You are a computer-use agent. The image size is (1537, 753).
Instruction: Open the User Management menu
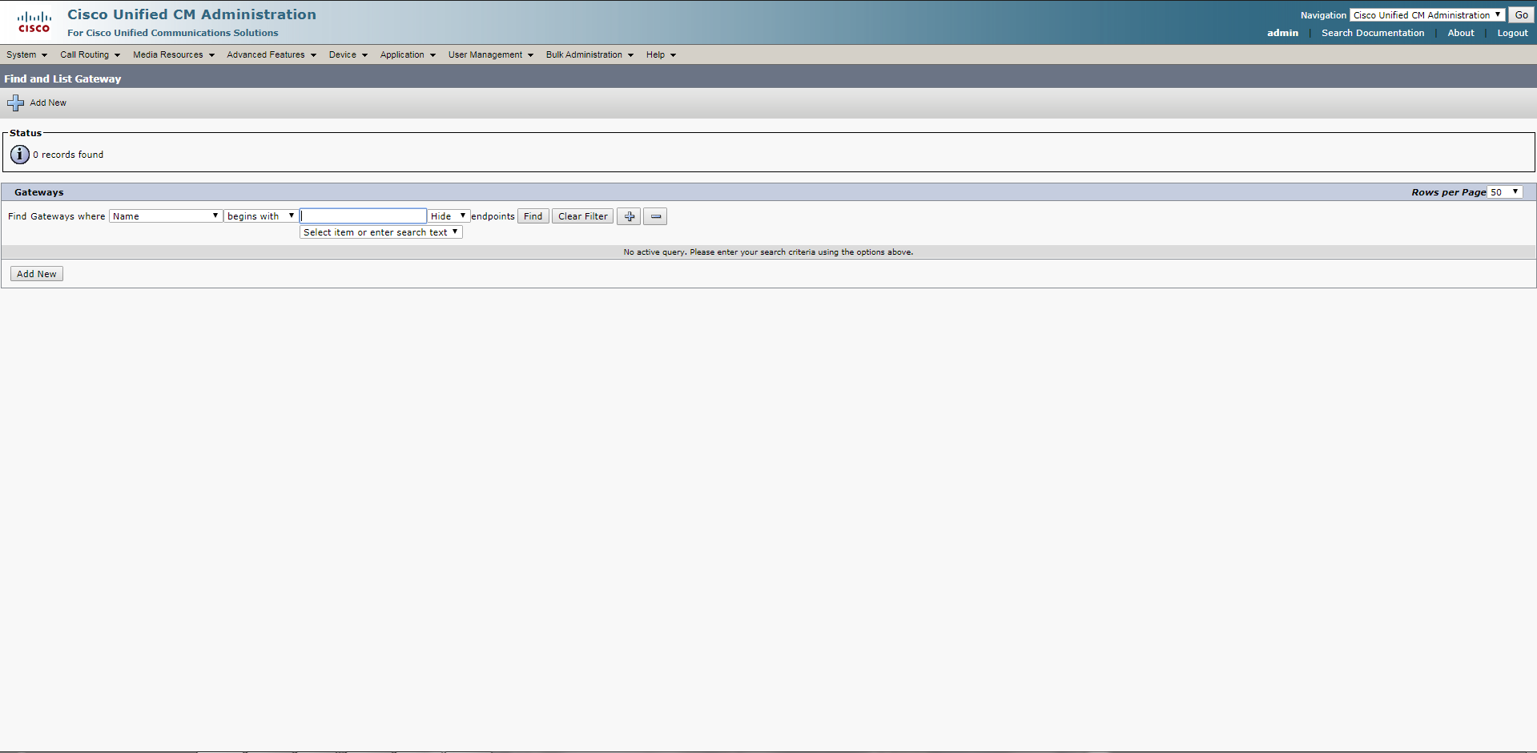coord(490,54)
